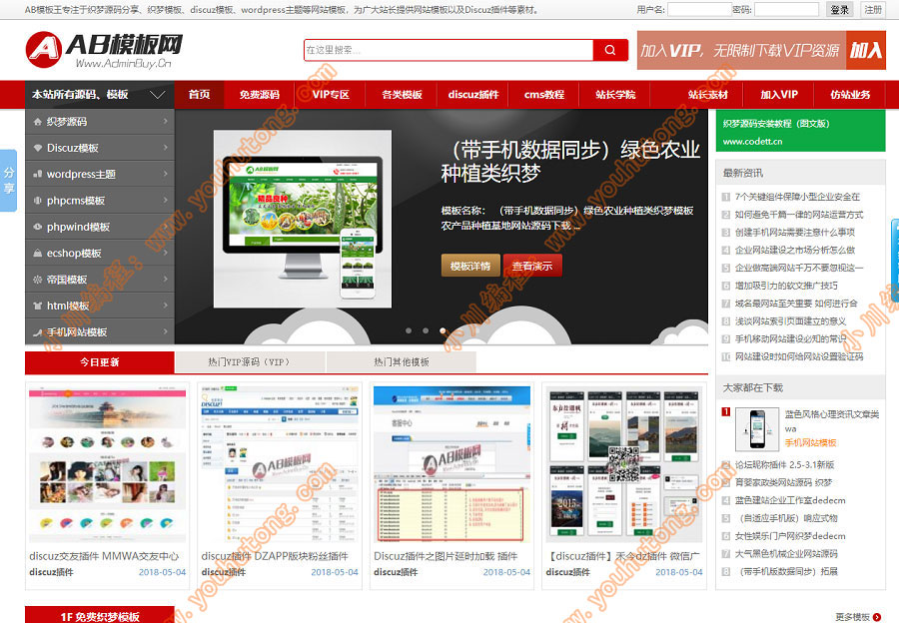This screenshot has height=623, width=899.
Task: Click the red arrow icon next to 更多模板
Action: pos(877,617)
